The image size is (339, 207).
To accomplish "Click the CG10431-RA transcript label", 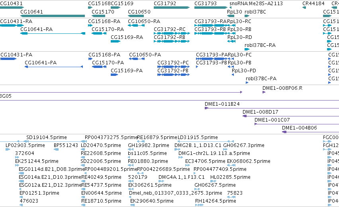I will [16, 21].
